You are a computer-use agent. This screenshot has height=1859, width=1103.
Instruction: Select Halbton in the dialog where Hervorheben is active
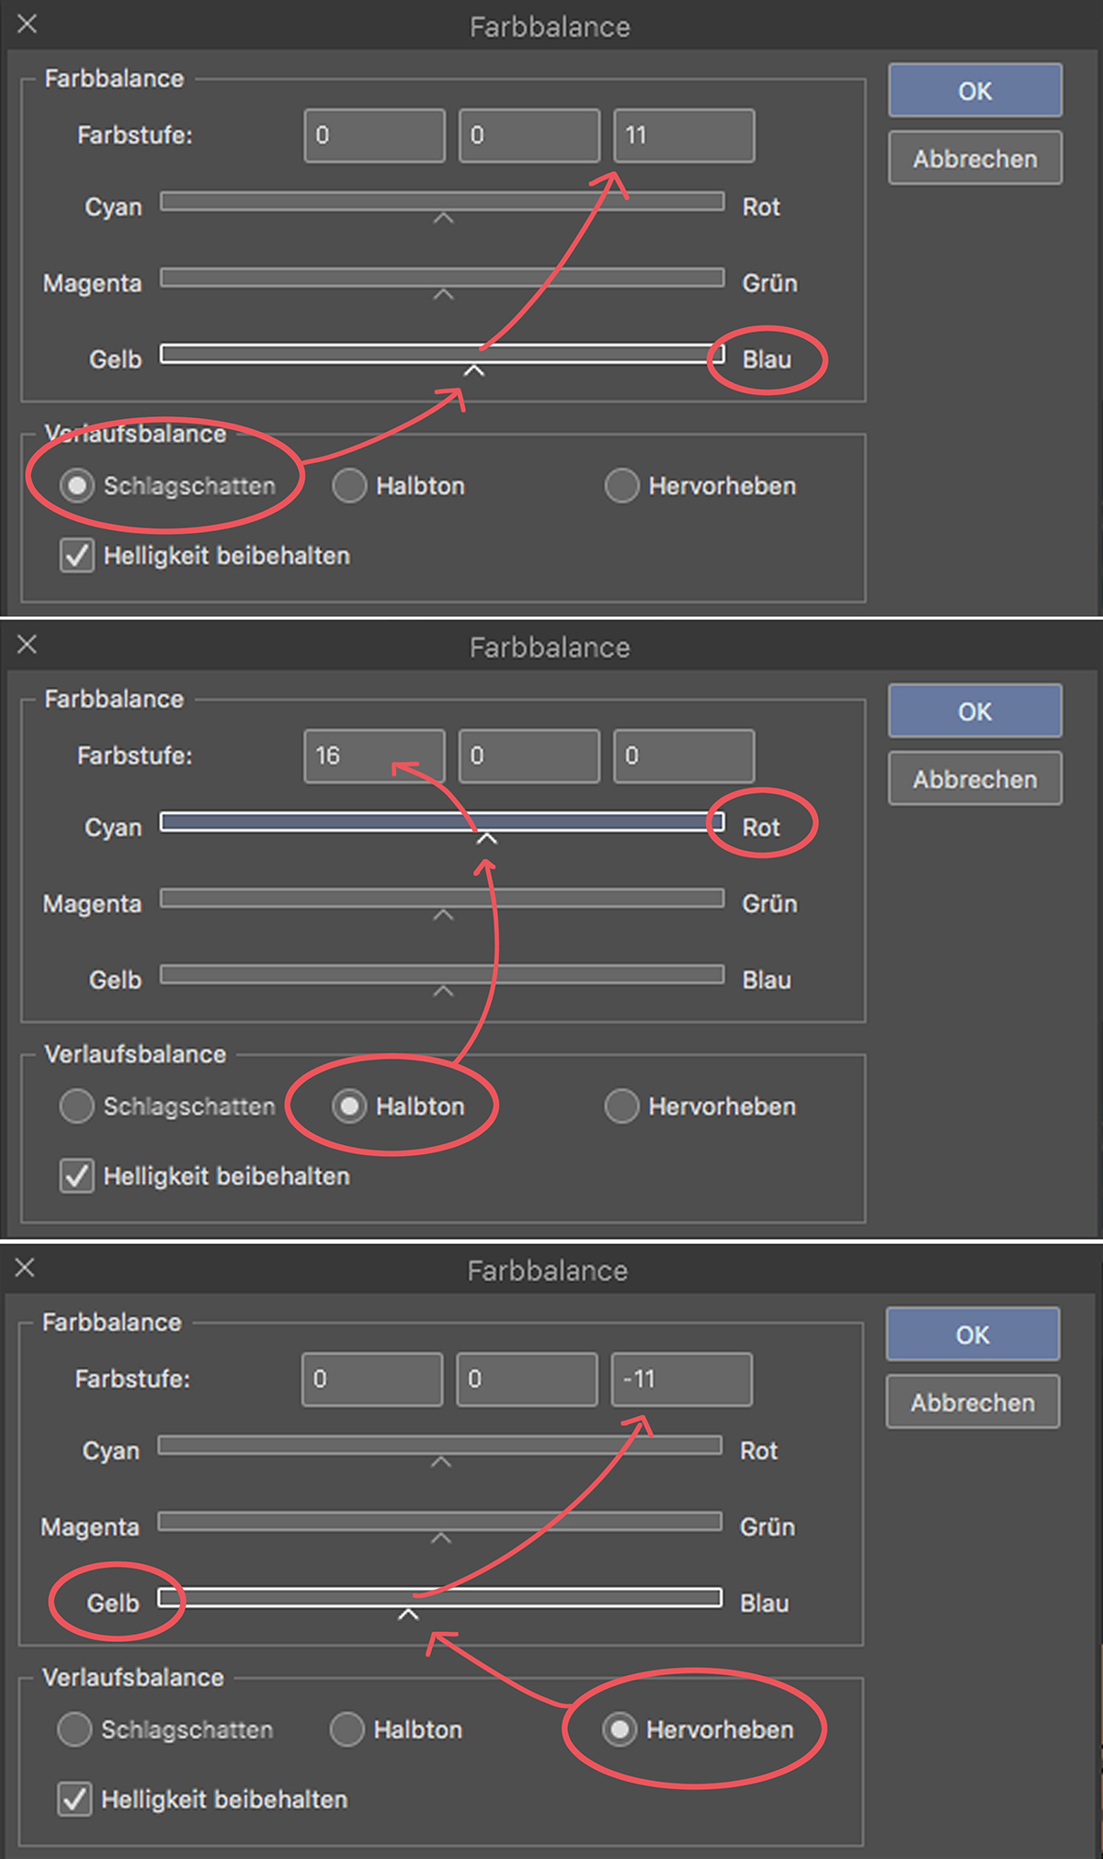(x=347, y=1729)
